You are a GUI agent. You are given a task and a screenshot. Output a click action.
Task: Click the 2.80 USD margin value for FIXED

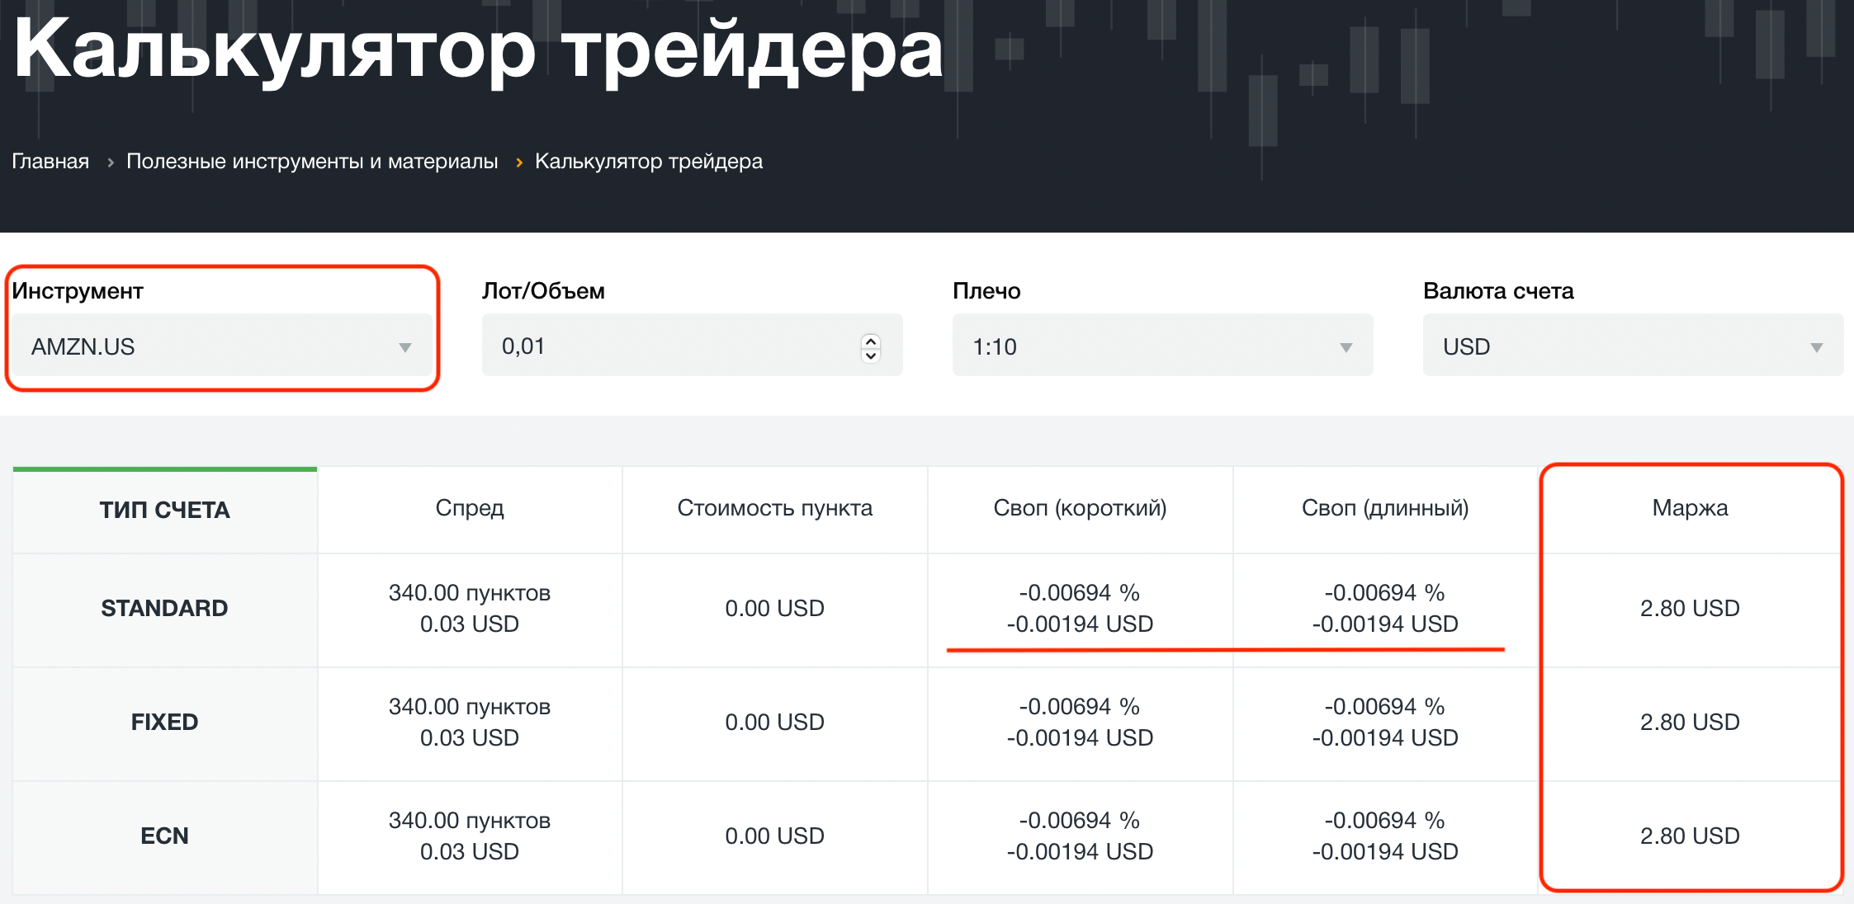(x=1689, y=722)
